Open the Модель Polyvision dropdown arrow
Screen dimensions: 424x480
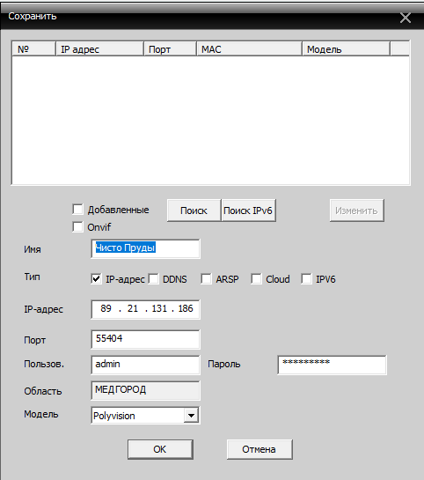pyautogui.click(x=191, y=416)
